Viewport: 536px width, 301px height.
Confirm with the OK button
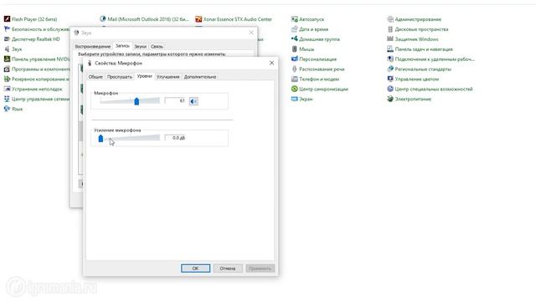(195, 268)
